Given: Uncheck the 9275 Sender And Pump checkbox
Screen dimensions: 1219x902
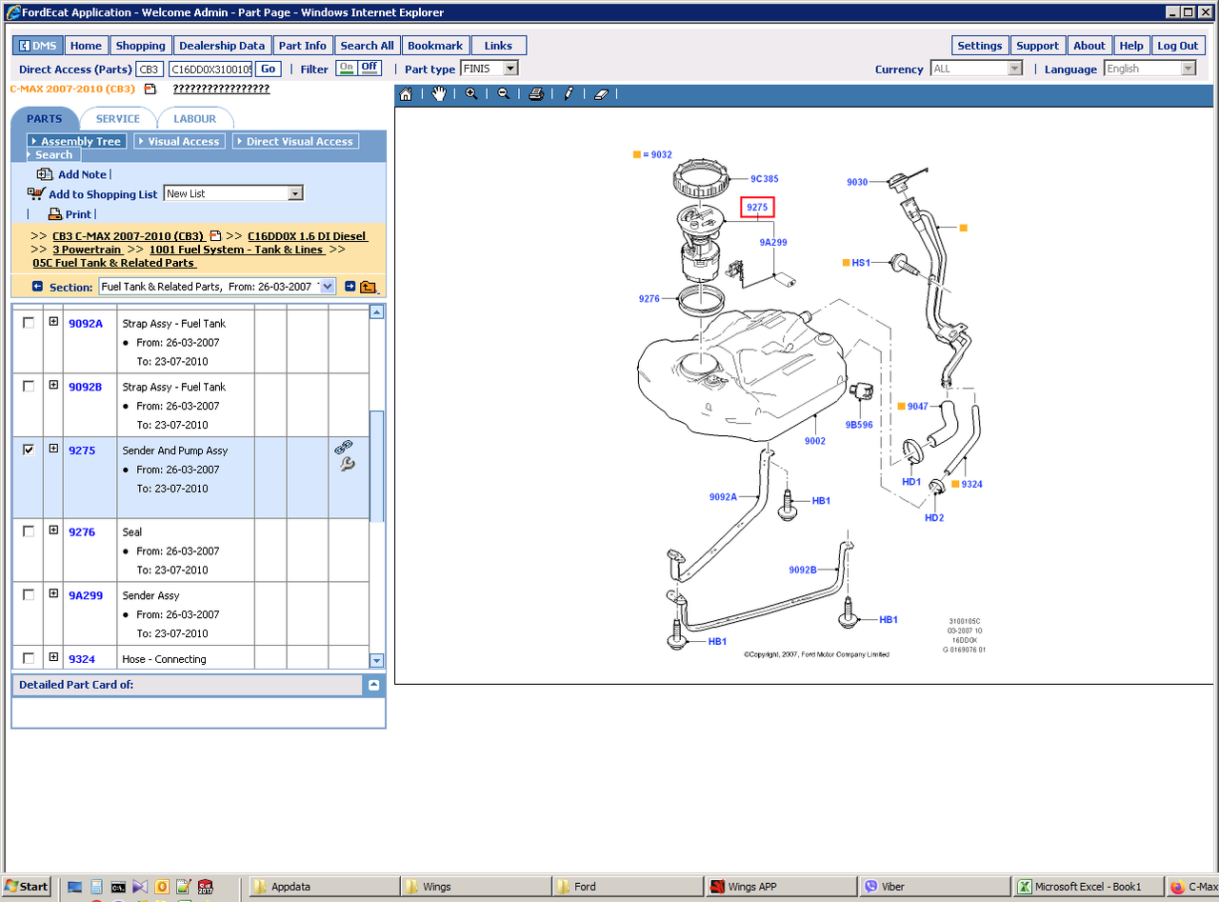Looking at the screenshot, I should pyautogui.click(x=29, y=450).
